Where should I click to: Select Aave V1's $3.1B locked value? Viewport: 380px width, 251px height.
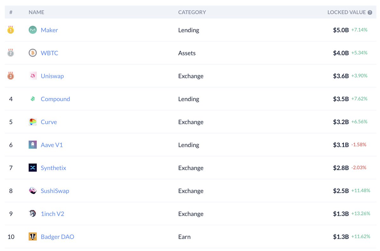coord(341,145)
